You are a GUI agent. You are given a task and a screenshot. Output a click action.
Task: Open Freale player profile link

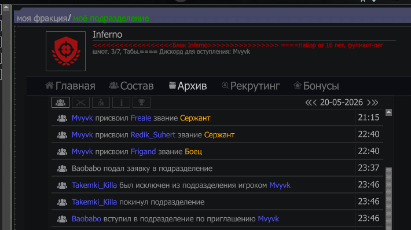[x=141, y=118]
